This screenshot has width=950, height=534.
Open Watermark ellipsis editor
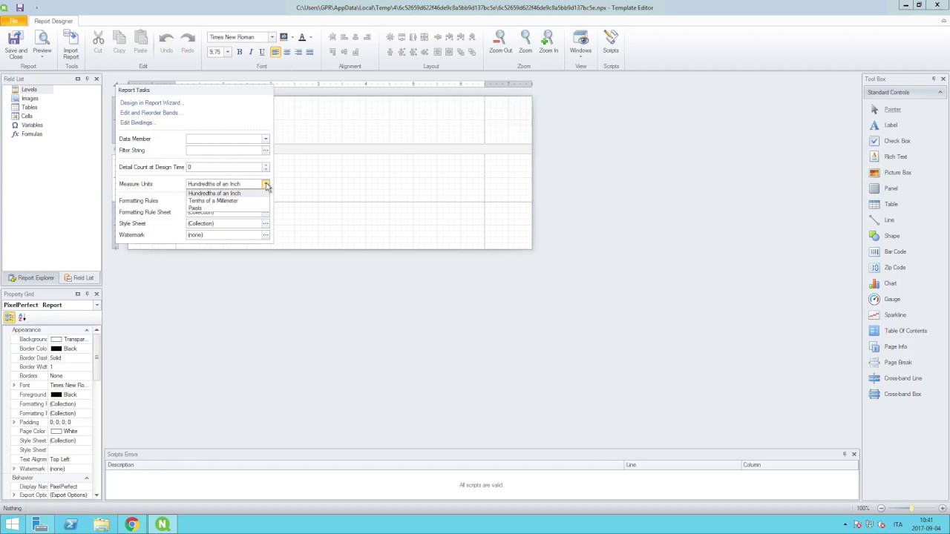click(x=265, y=235)
